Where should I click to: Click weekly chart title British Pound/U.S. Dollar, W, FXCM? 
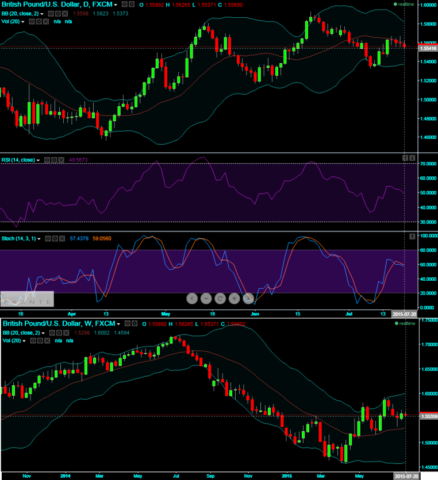59,324
